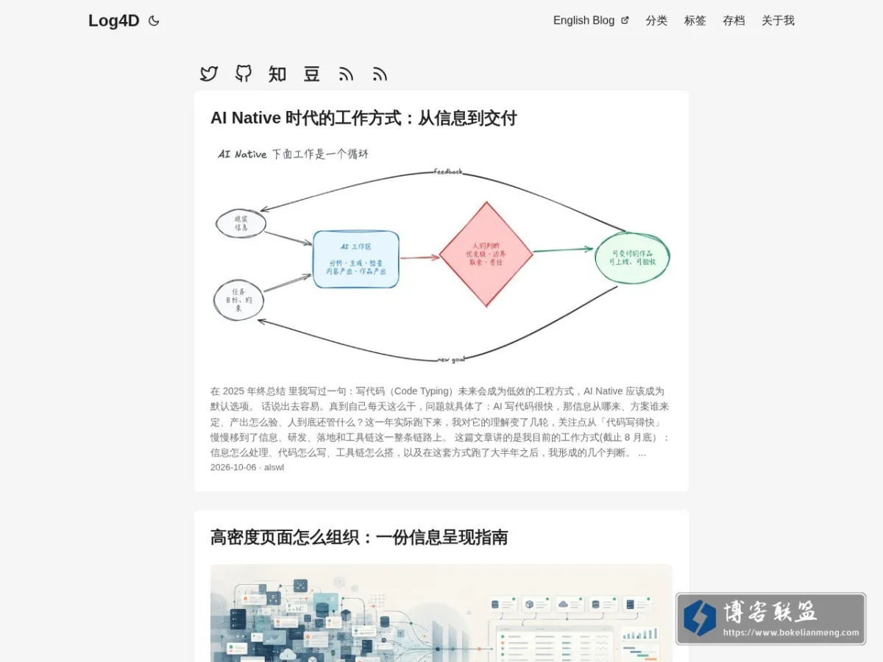Open the Douban 豆 icon link
Image resolution: width=883 pixels, height=662 pixels.
click(x=312, y=74)
